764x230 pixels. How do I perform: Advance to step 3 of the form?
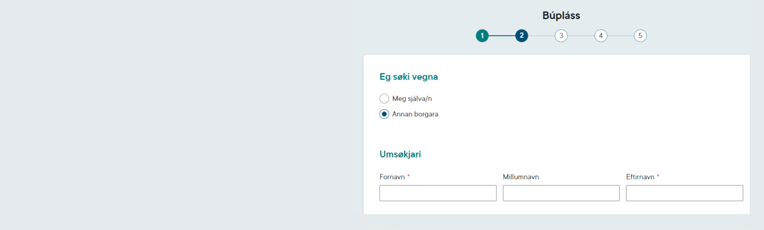[x=561, y=36]
